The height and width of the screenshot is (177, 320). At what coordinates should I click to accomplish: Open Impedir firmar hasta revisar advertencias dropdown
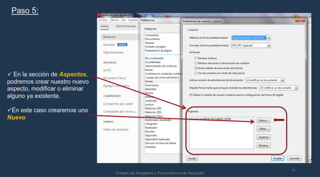point(279,88)
